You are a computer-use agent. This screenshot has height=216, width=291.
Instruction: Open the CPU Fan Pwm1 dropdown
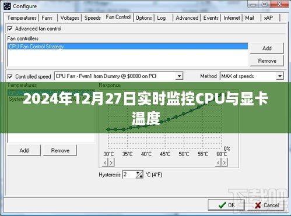pos(179,76)
